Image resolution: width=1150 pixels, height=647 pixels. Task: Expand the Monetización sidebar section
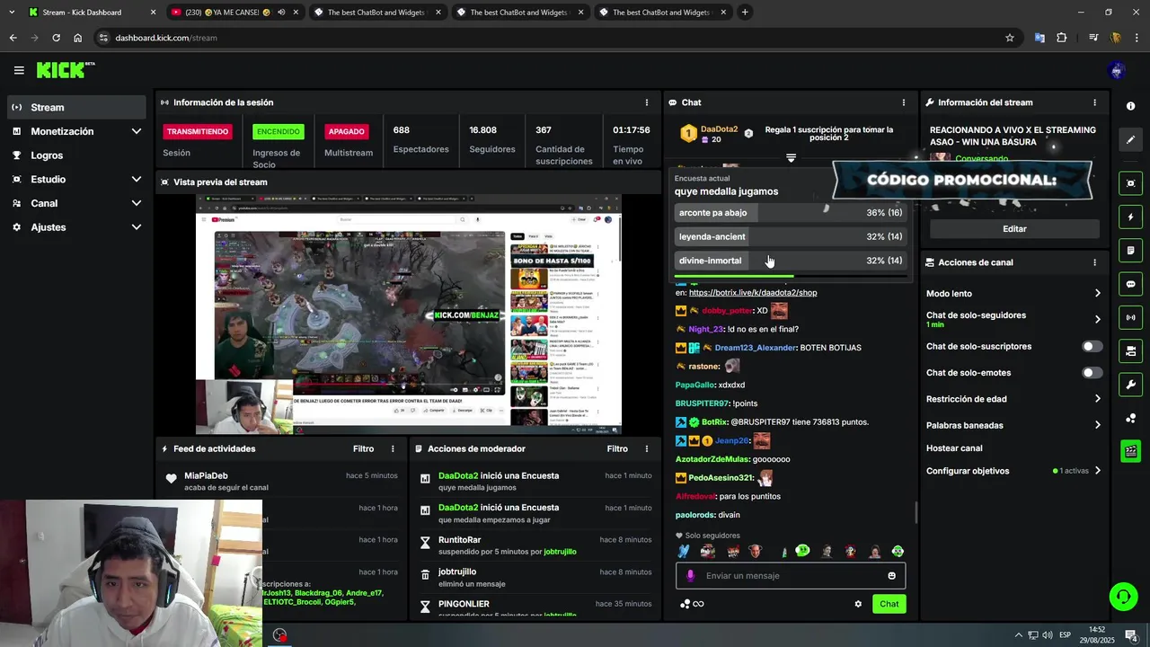(x=137, y=131)
